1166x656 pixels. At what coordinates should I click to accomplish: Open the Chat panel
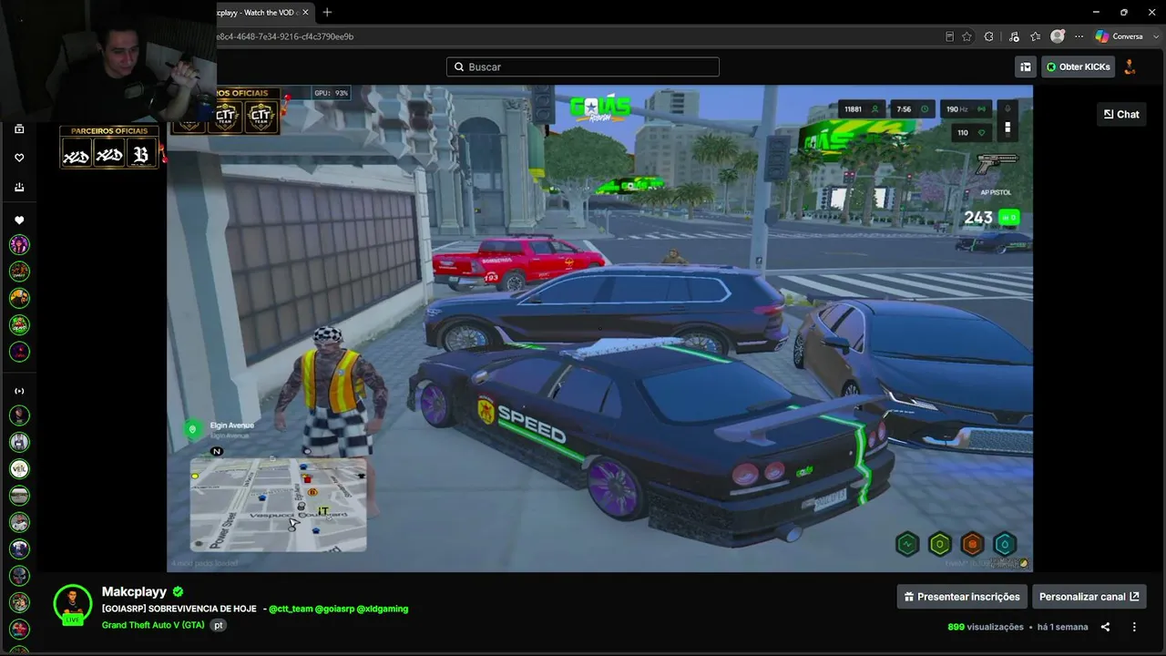pos(1121,114)
